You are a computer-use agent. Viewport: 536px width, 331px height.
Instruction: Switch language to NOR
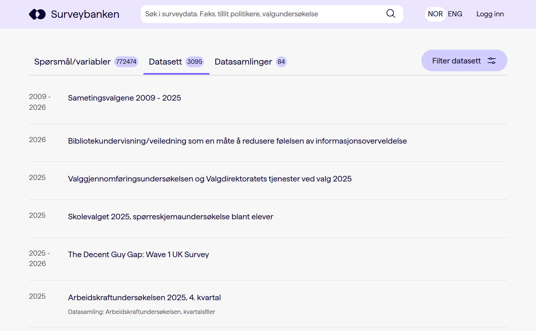pos(435,14)
